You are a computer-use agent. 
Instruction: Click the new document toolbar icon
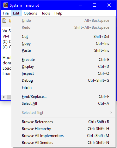[x=4, y=21]
